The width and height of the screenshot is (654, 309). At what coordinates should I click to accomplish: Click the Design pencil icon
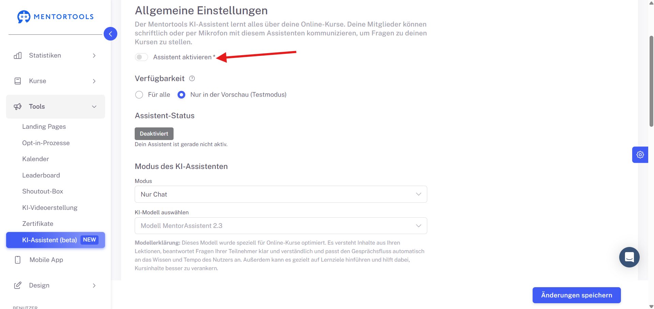click(x=18, y=285)
